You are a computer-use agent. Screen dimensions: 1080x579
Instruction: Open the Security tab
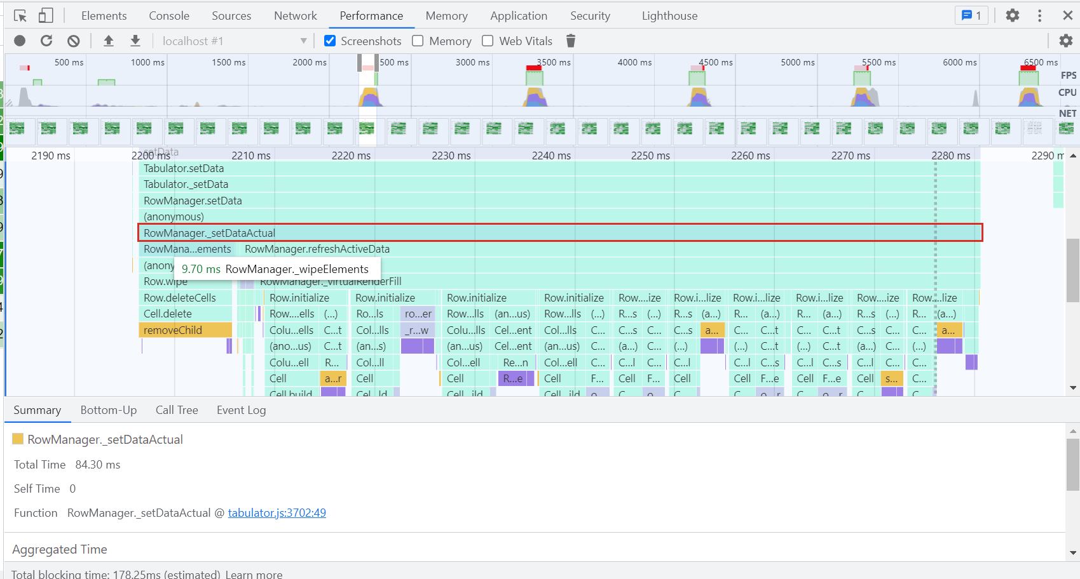point(590,15)
